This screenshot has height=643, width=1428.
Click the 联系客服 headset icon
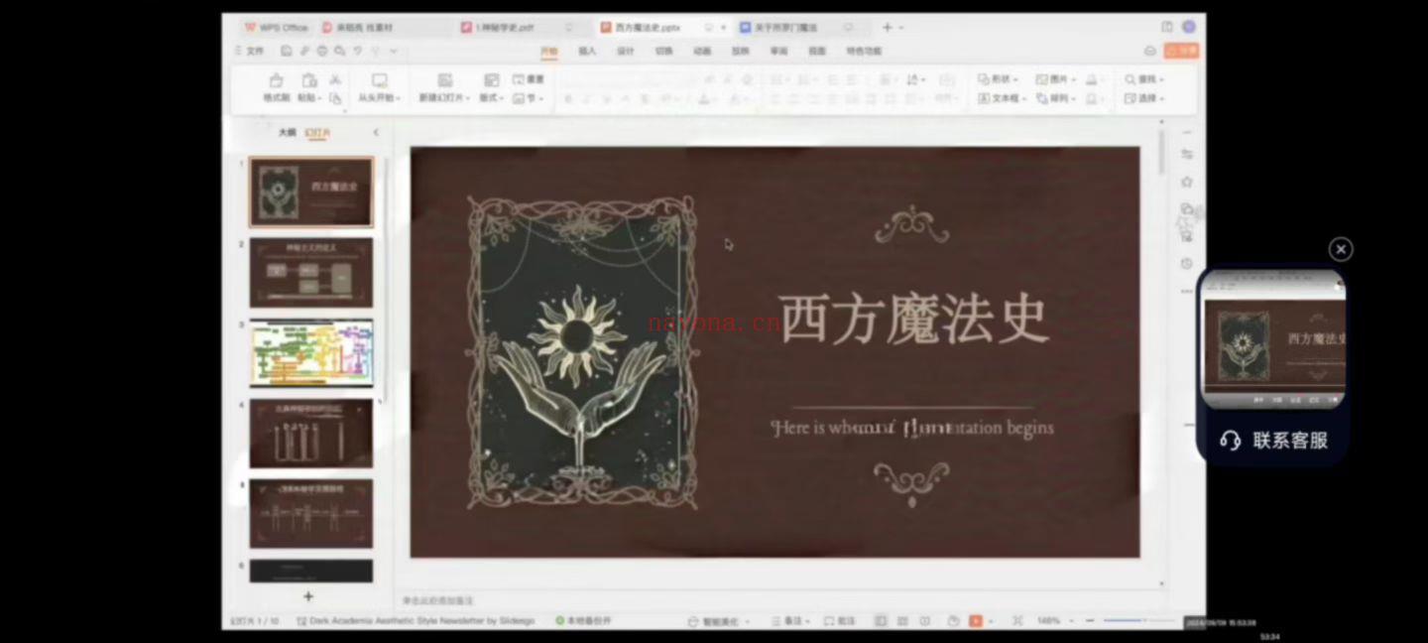(x=1231, y=441)
